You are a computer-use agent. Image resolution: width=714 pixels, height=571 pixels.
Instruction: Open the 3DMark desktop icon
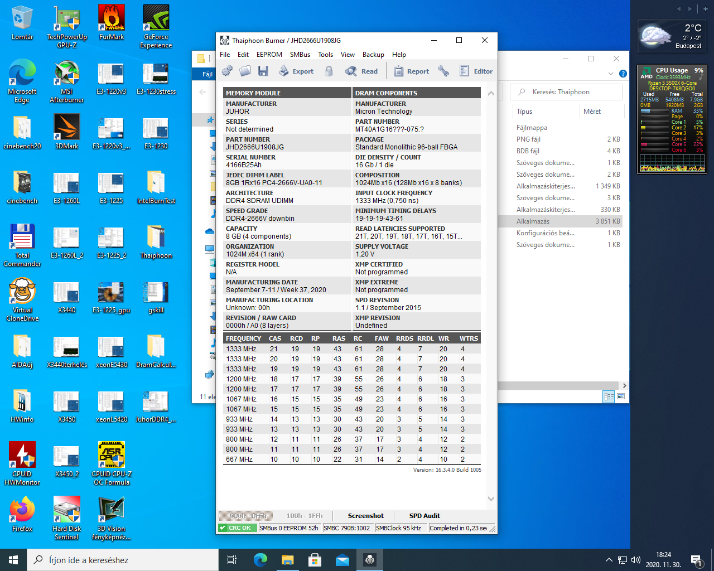point(67,132)
